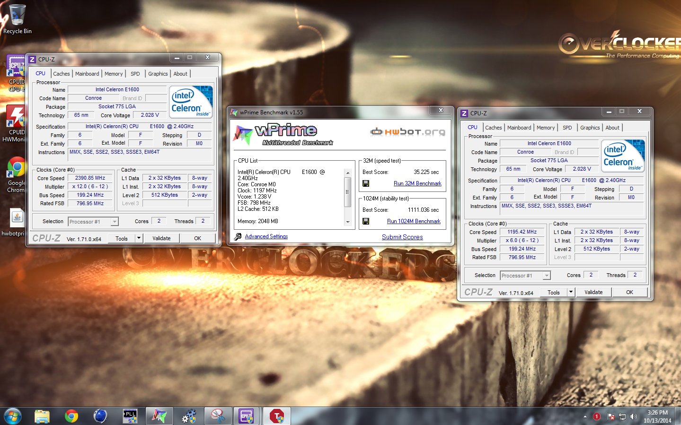The image size is (681, 425).
Task: Click Validate in the right CPU-Z window
Action: pyautogui.click(x=593, y=292)
